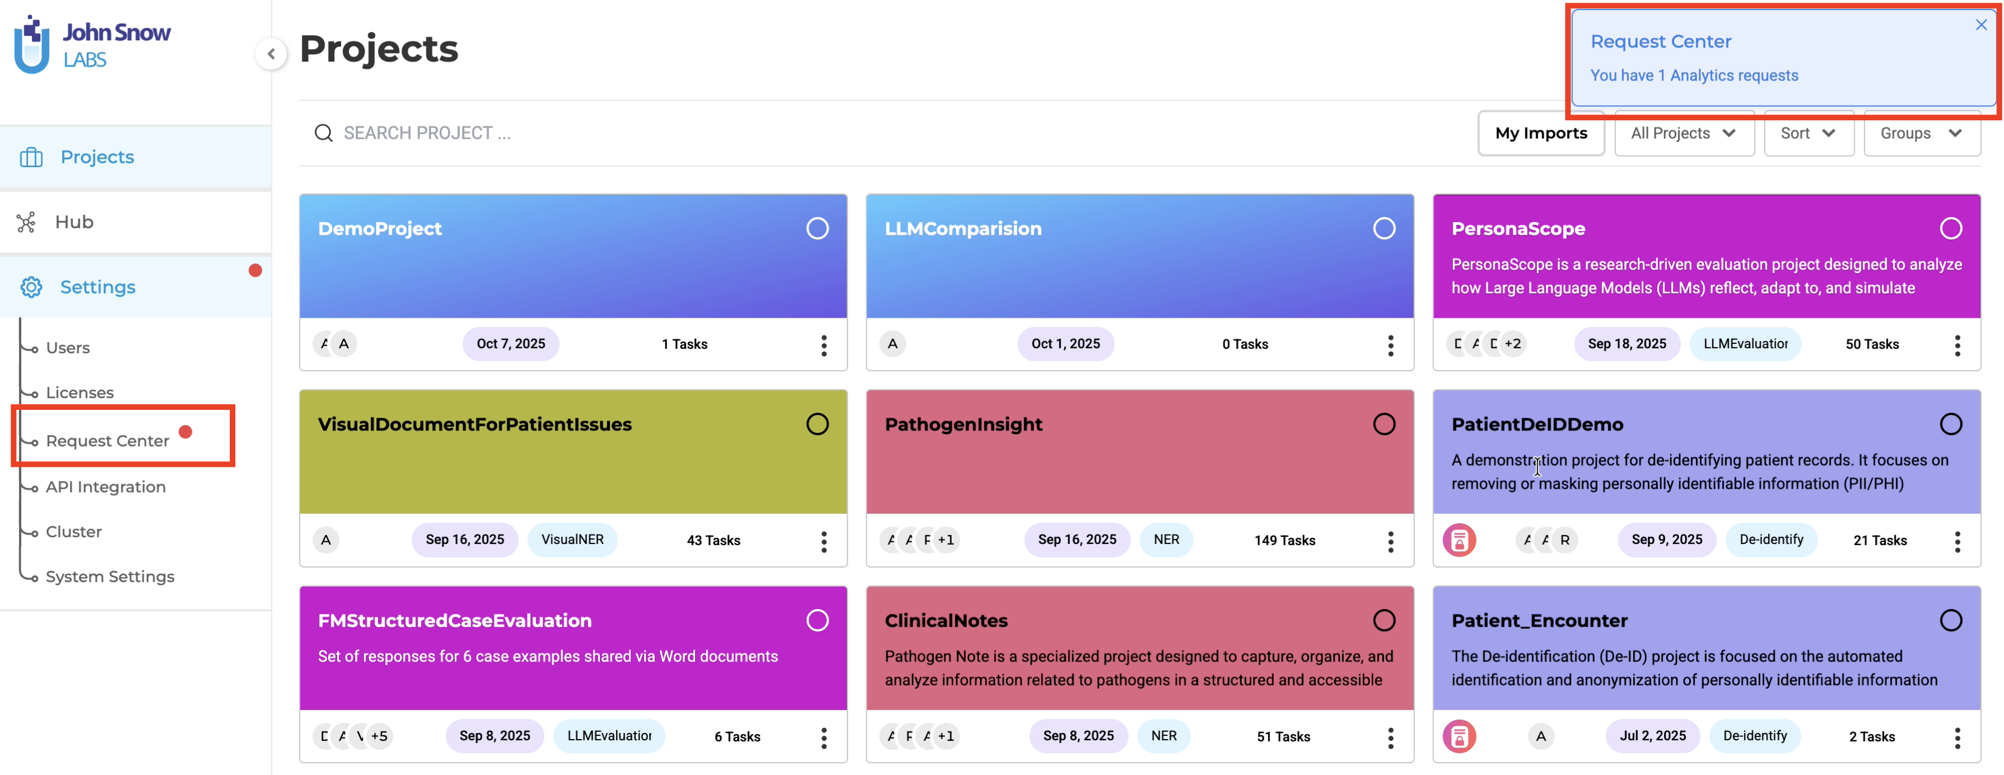Open the Sort dropdown

coord(1808,134)
